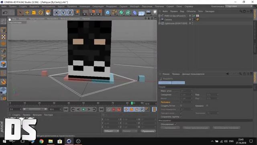The width and height of the screenshot is (257, 145).
Task: Click the recent tools cube icon
Action: [48, 12]
